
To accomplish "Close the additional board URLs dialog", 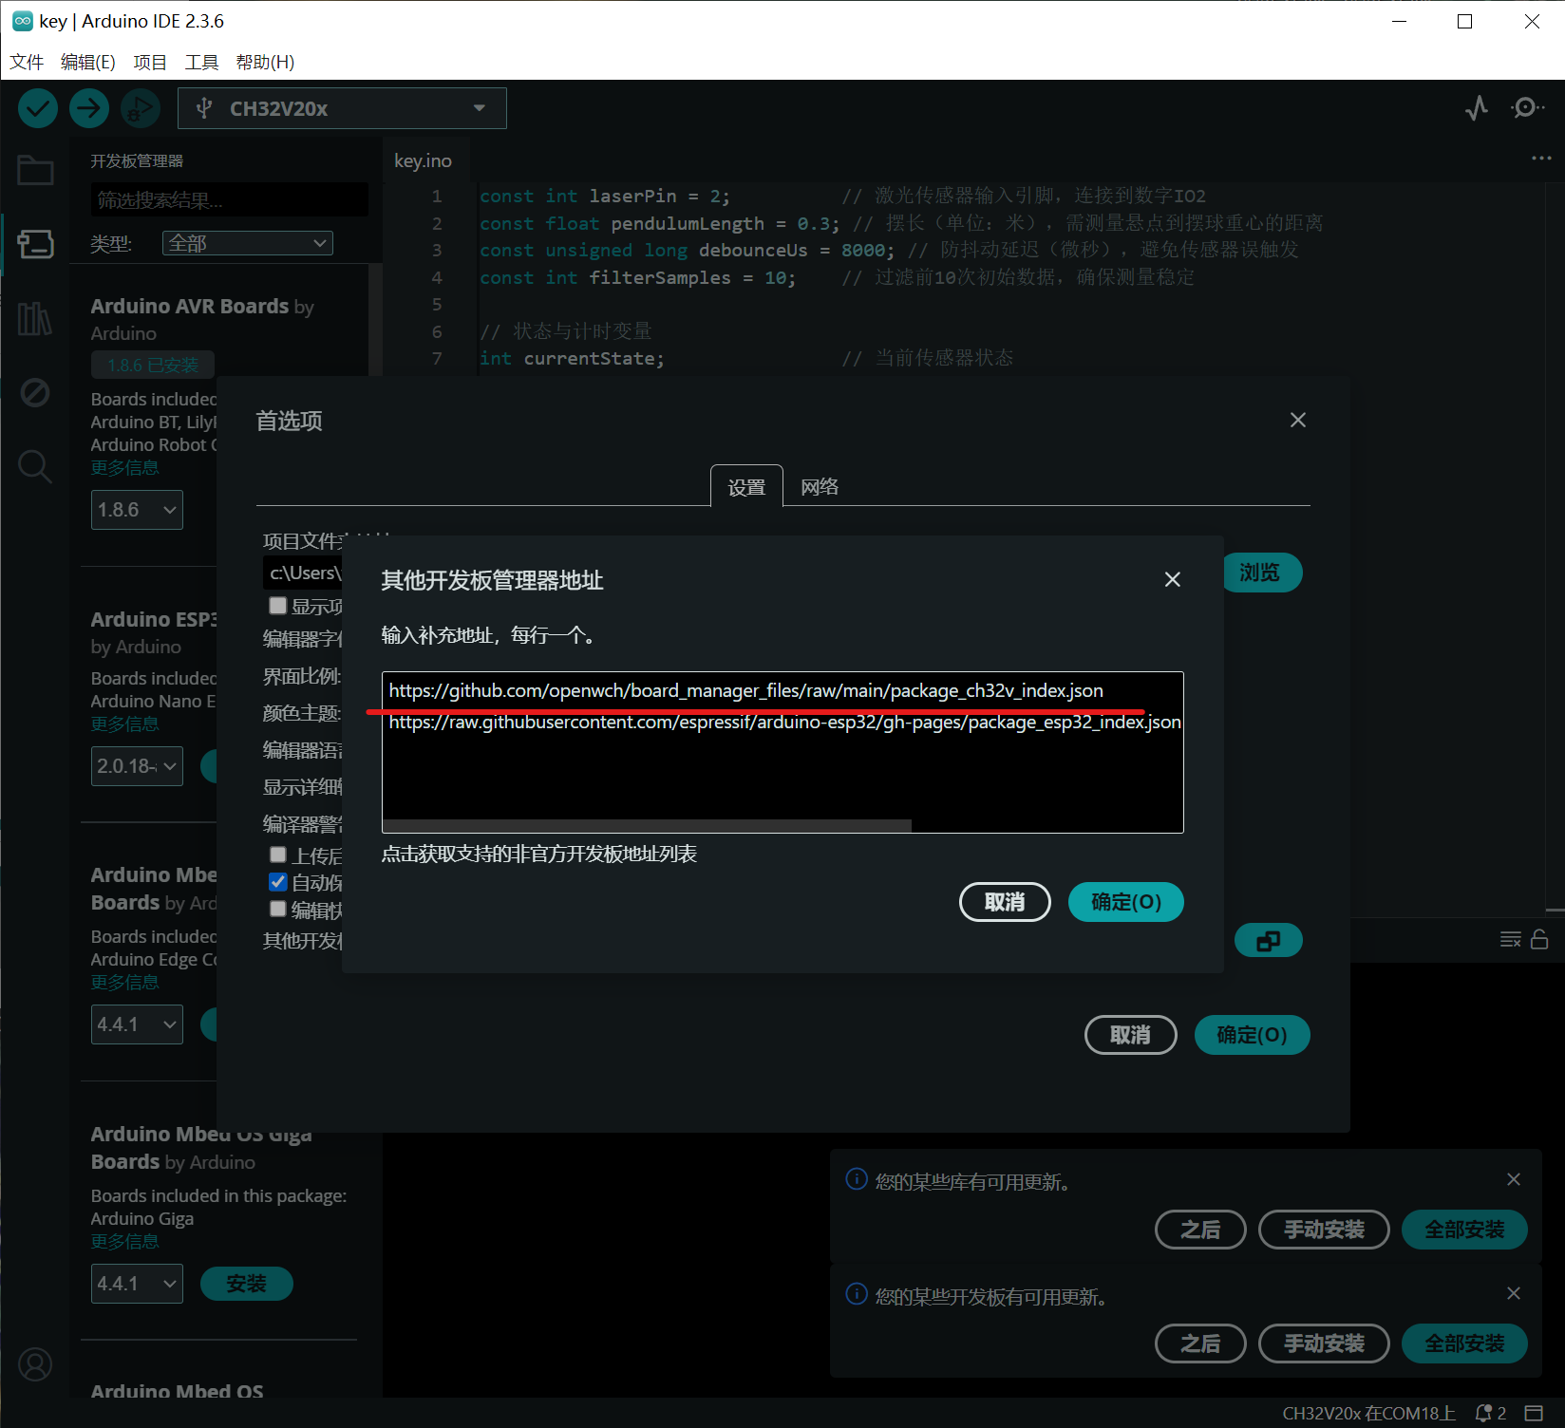I will click(1173, 579).
